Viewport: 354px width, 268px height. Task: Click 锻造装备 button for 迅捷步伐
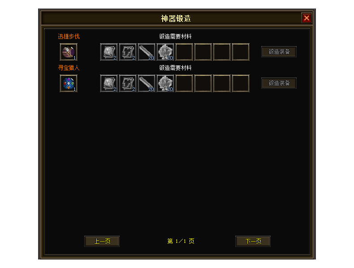(279, 52)
